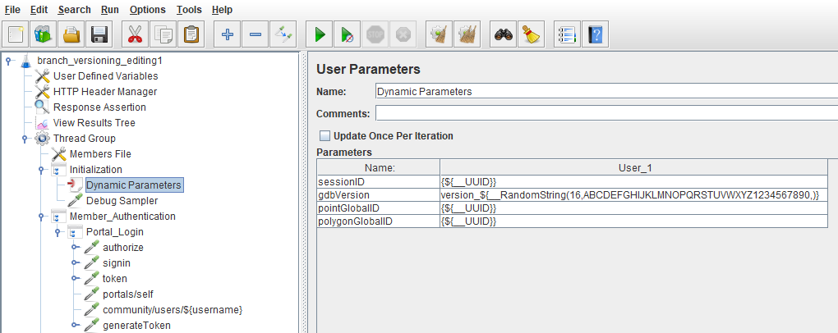Click the Search (binoculars) toolbar icon
The height and width of the screenshot is (333, 838).
(x=502, y=34)
